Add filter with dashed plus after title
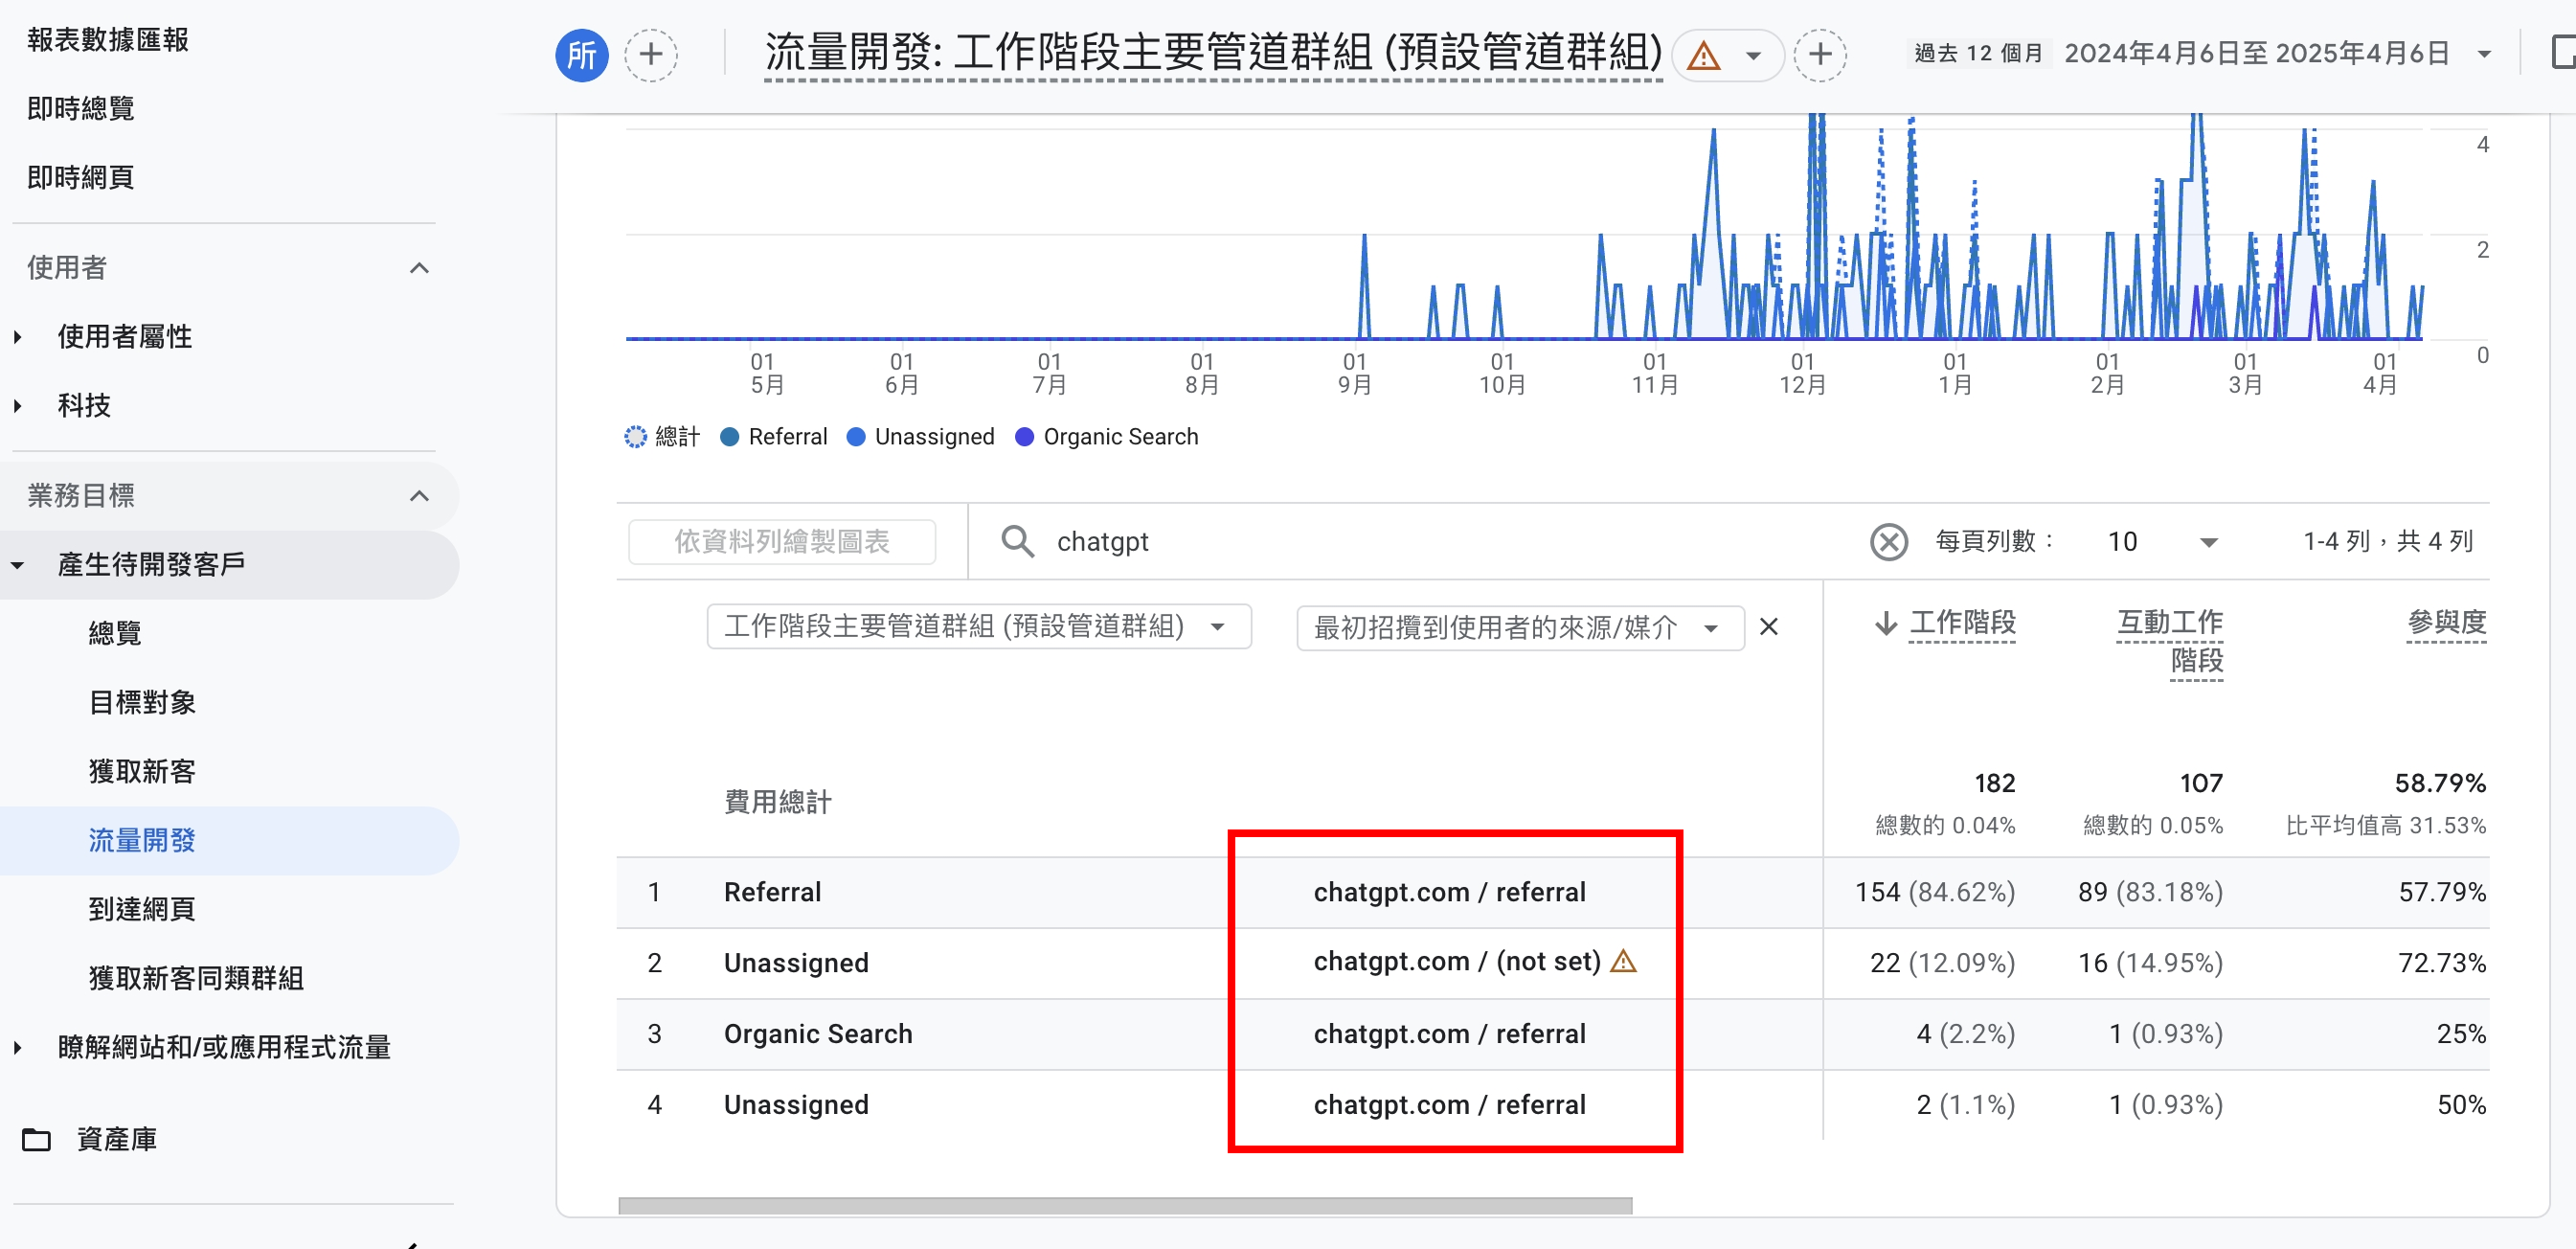The image size is (2576, 1249). (1820, 54)
